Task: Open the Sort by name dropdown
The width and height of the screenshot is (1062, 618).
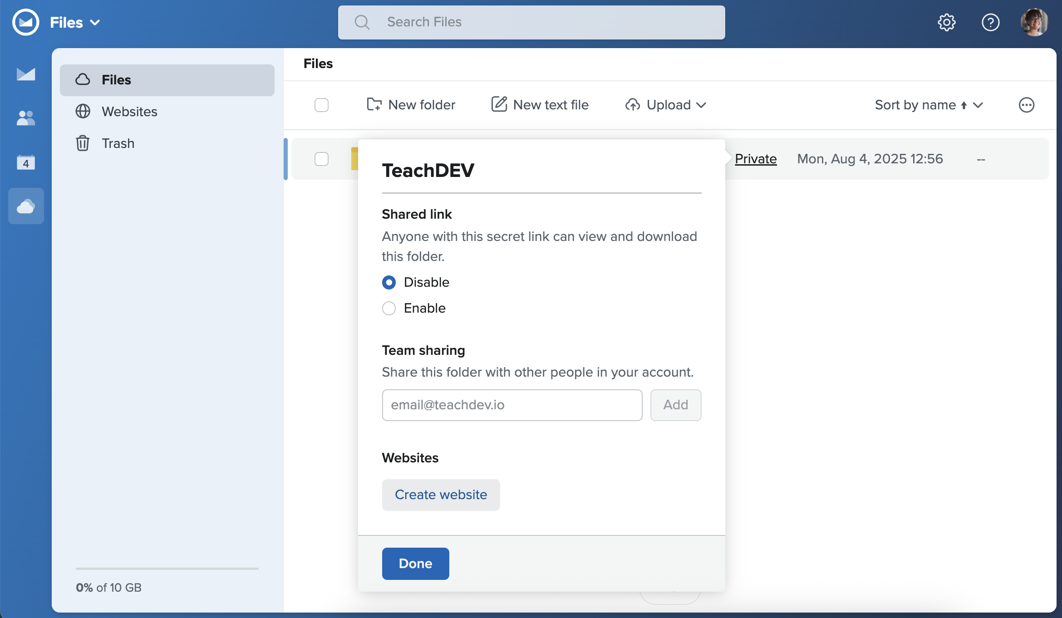Action: point(929,105)
